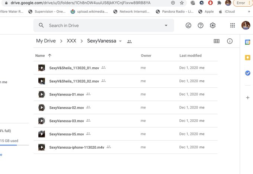Click the Search in Drive field
The image size is (253, 174).
[x=103, y=26]
